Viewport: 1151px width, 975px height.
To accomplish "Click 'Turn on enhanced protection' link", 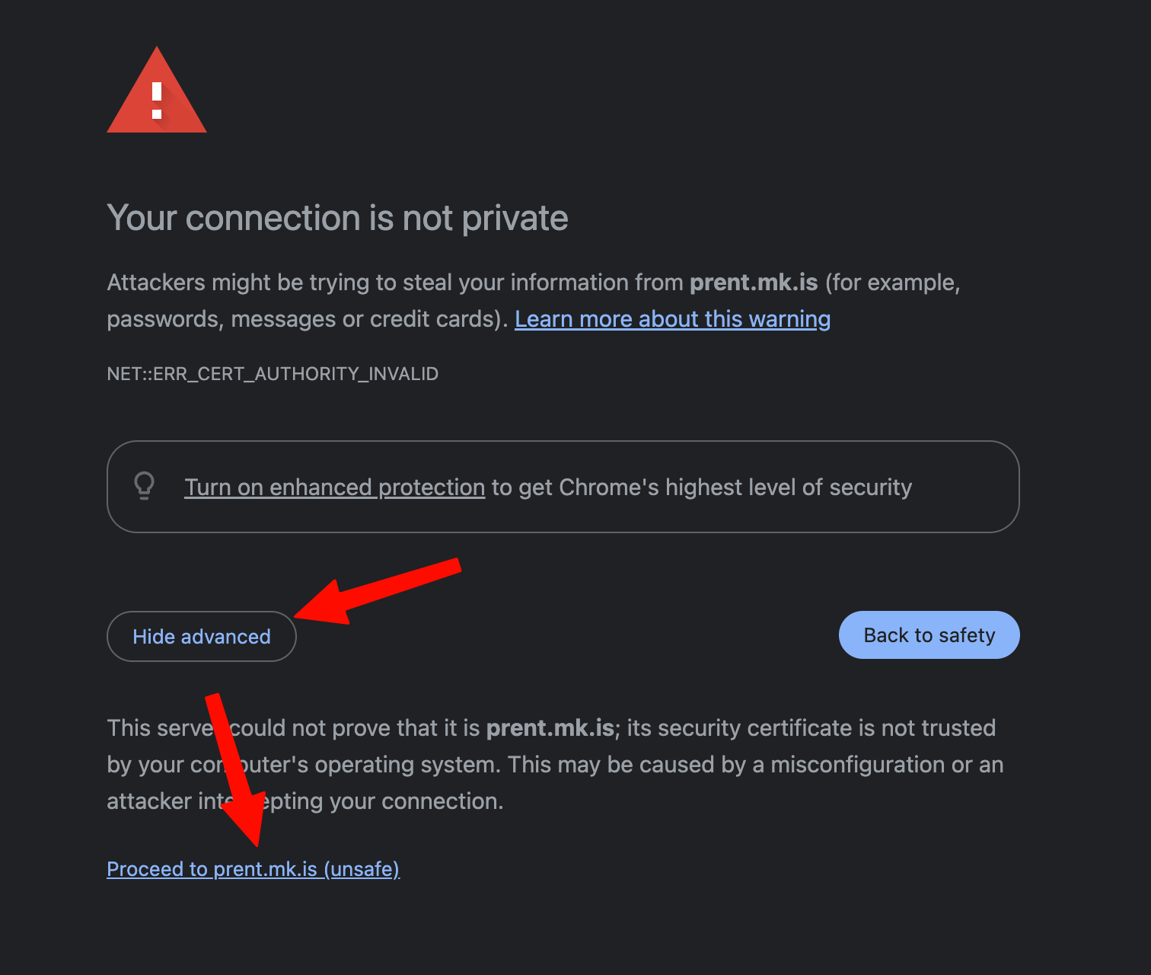I will (x=334, y=487).
